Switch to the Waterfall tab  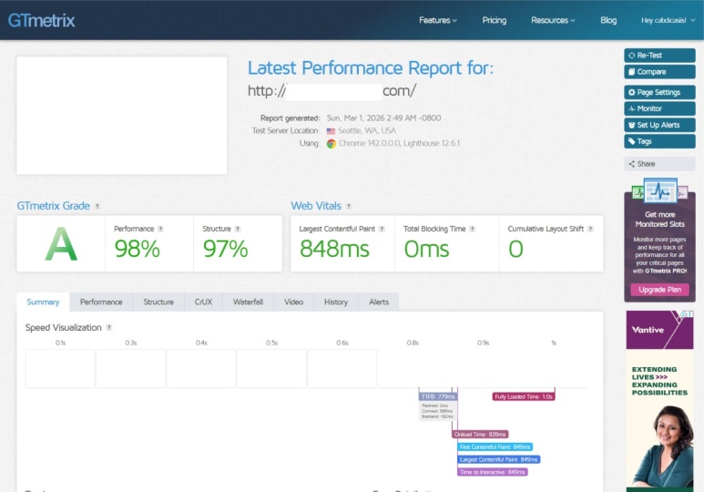click(249, 302)
